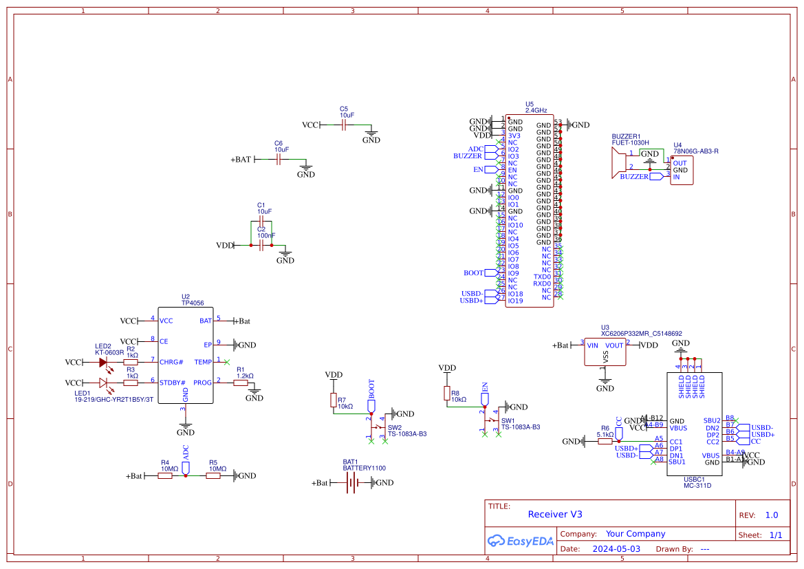This screenshot has width=804, height=569.
Task: Click the EasyEDA logo in title block
Action: point(521,541)
